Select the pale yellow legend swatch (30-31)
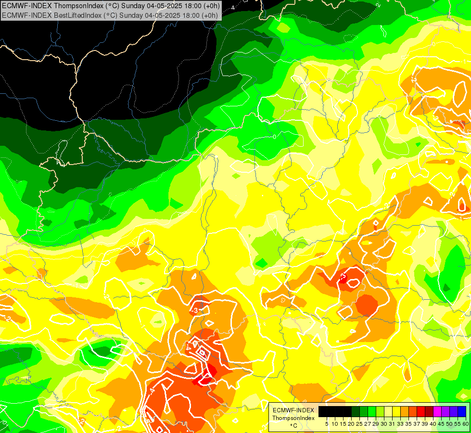Image resolution: width=471 pixels, height=433 pixels. pos(388,411)
